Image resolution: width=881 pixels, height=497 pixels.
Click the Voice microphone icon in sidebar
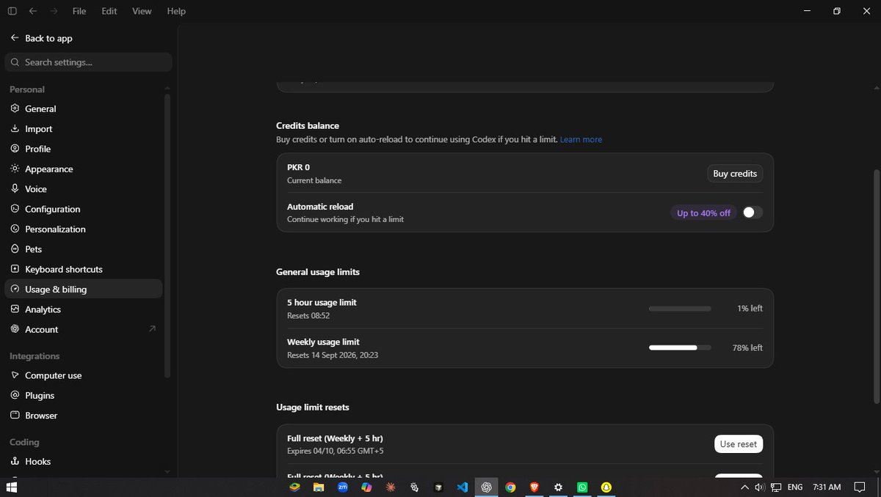[15, 188]
